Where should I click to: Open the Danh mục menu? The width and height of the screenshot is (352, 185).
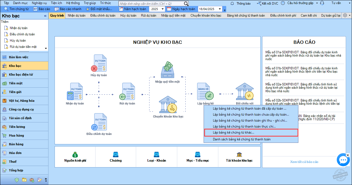[20, 3]
